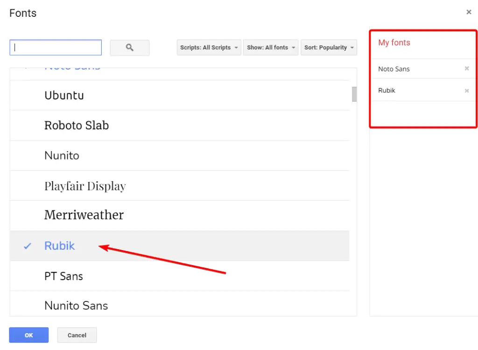Click the checkmark beside Rubik
The image size is (478, 350).
(27, 246)
